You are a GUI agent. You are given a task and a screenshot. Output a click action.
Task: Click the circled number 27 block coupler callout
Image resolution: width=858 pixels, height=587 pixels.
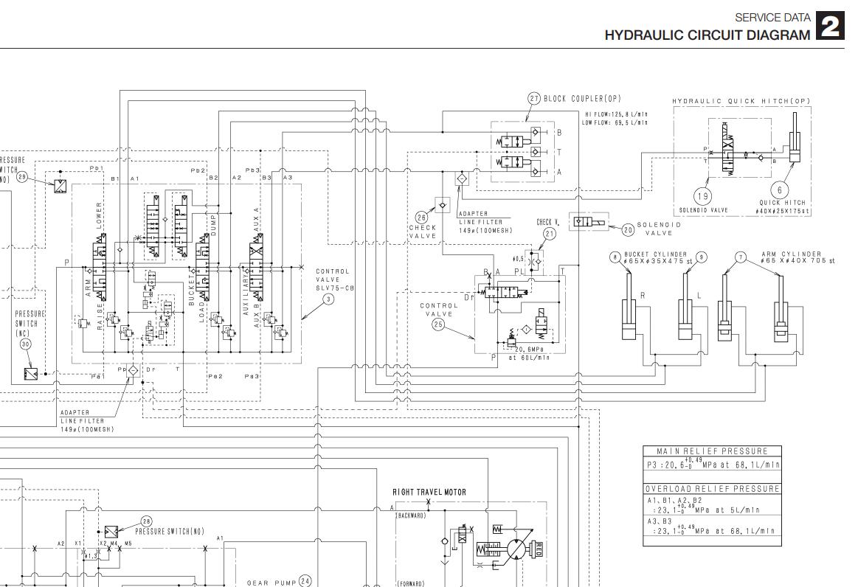[534, 99]
